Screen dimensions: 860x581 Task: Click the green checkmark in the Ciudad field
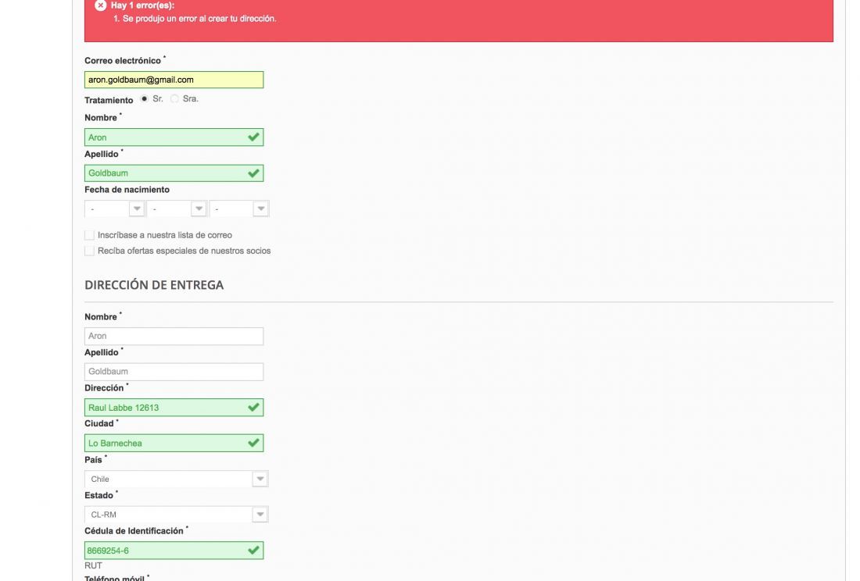pyautogui.click(x=253, y=443)
